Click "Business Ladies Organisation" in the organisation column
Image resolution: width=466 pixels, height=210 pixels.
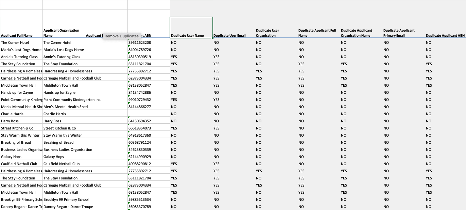coord(68,150)
